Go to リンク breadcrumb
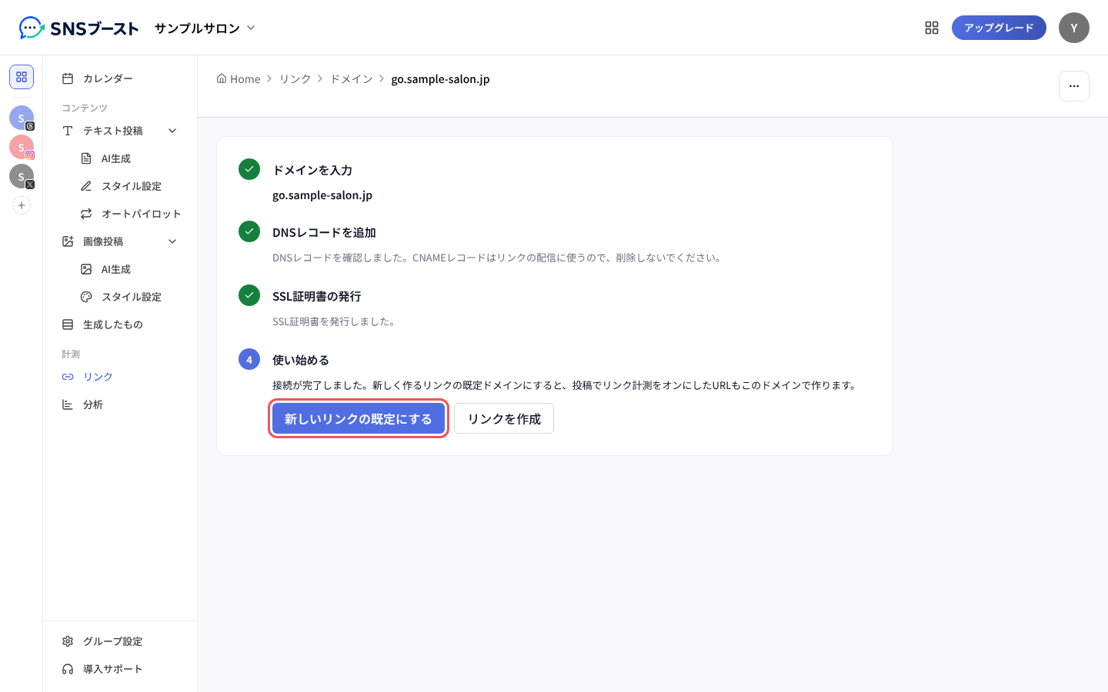This screenshot has width=1108, height=692. point(295,78)
